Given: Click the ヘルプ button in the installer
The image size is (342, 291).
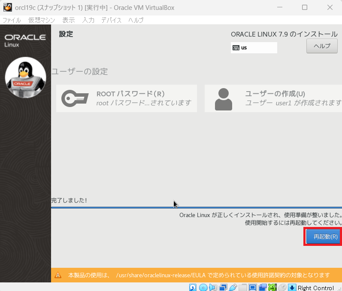Looking at the screenshot, I should coord(322,46).
